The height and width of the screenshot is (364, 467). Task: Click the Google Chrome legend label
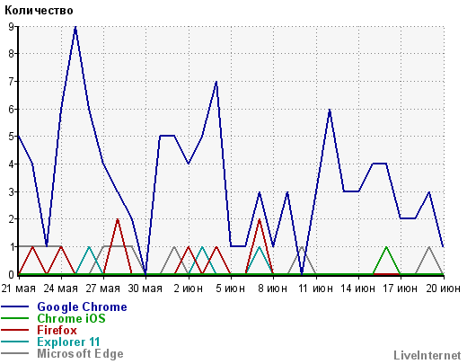[x=82, y=306]
